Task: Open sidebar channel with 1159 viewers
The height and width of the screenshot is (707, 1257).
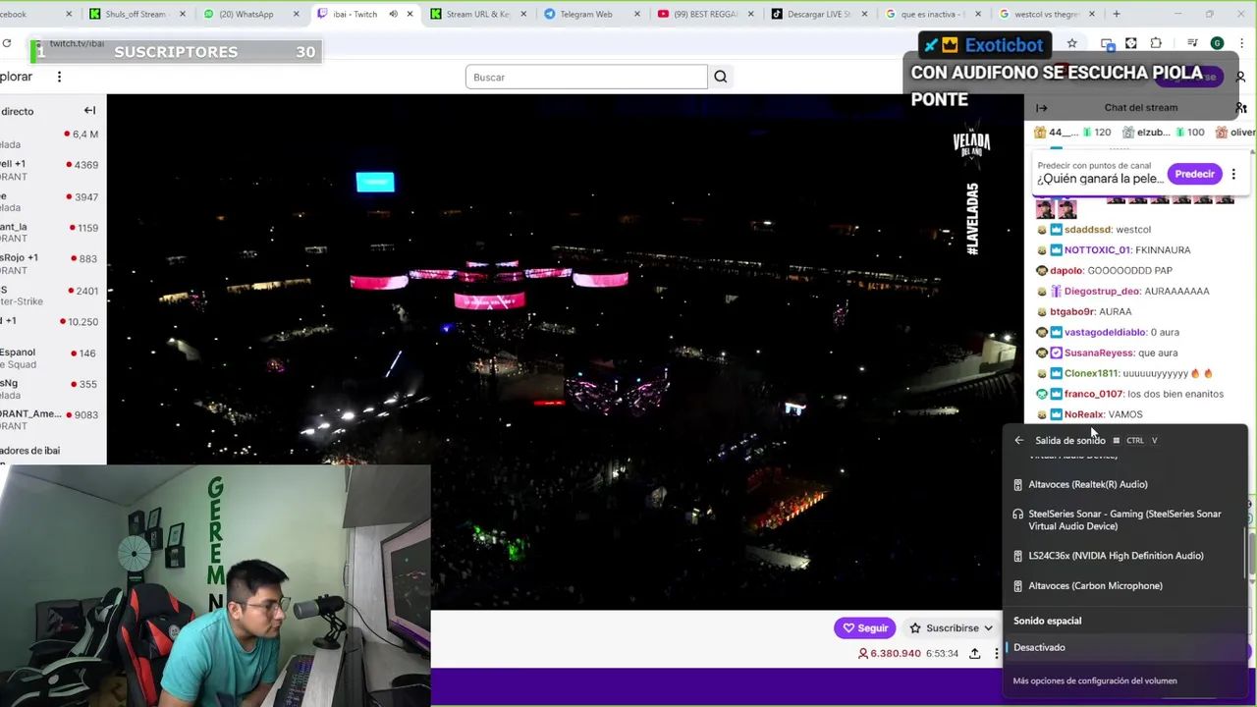Action: tap(51, 233)
